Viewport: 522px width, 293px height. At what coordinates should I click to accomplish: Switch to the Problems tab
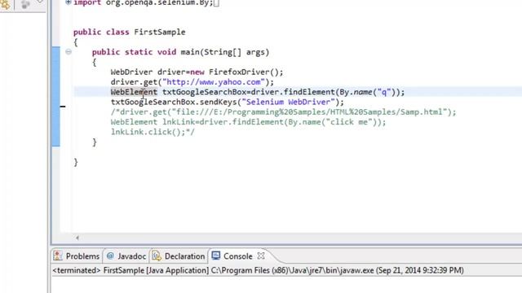point(77,256)
